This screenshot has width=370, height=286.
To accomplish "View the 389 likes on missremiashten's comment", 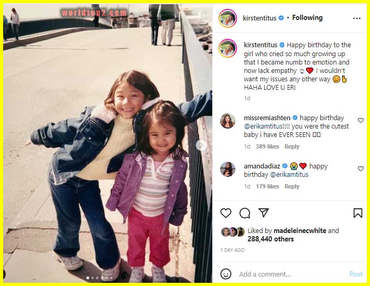I will (267, 146).
